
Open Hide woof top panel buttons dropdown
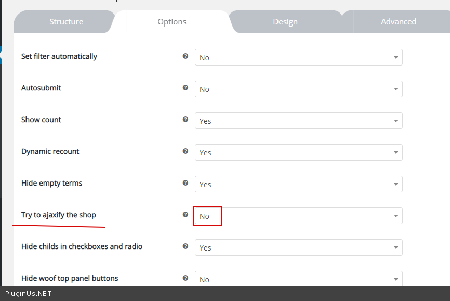pyautogui.click(x=298, y=279)
